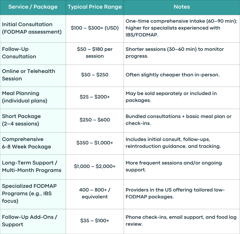Click the $350 – $1,000+ price cell

(95, 143)
